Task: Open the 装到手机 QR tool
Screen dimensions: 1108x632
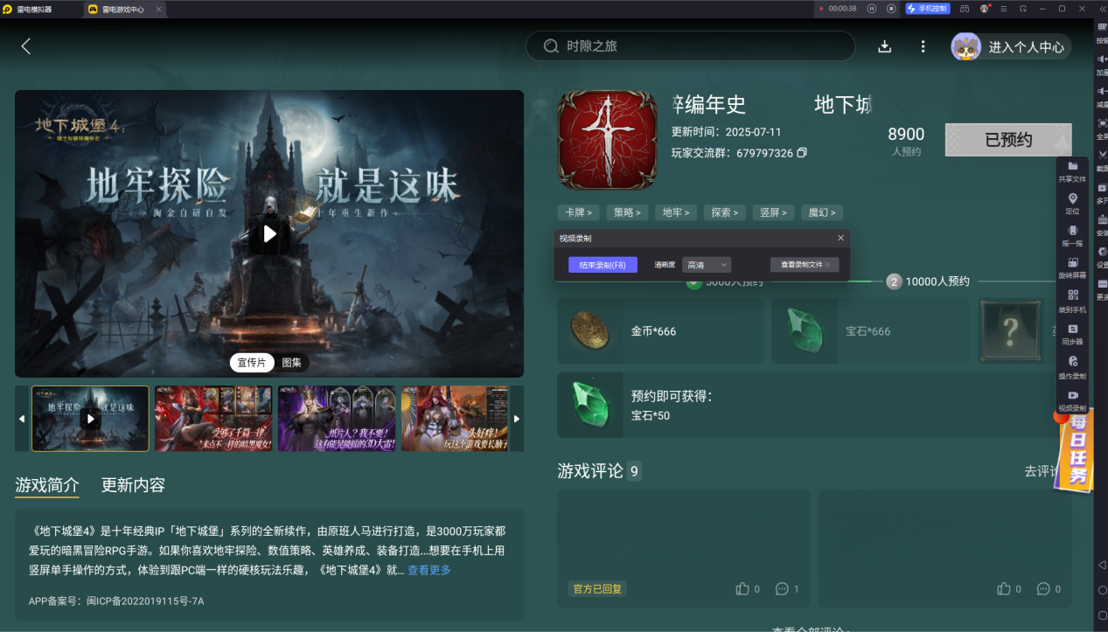Action: 1072,302
